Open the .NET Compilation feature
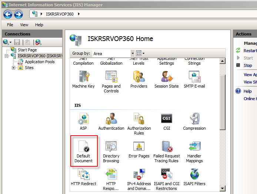This screenshot has height=194, width=257. (x=83, y=62)
